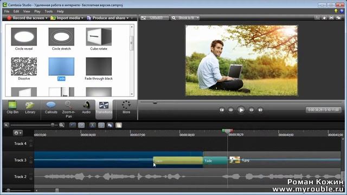Click the lightbulb tips icon

336,11
